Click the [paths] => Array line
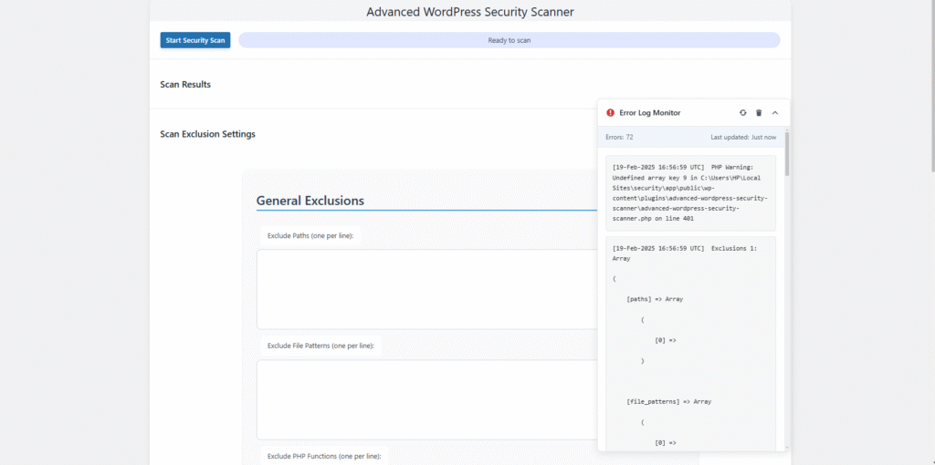 click(655, 299)
